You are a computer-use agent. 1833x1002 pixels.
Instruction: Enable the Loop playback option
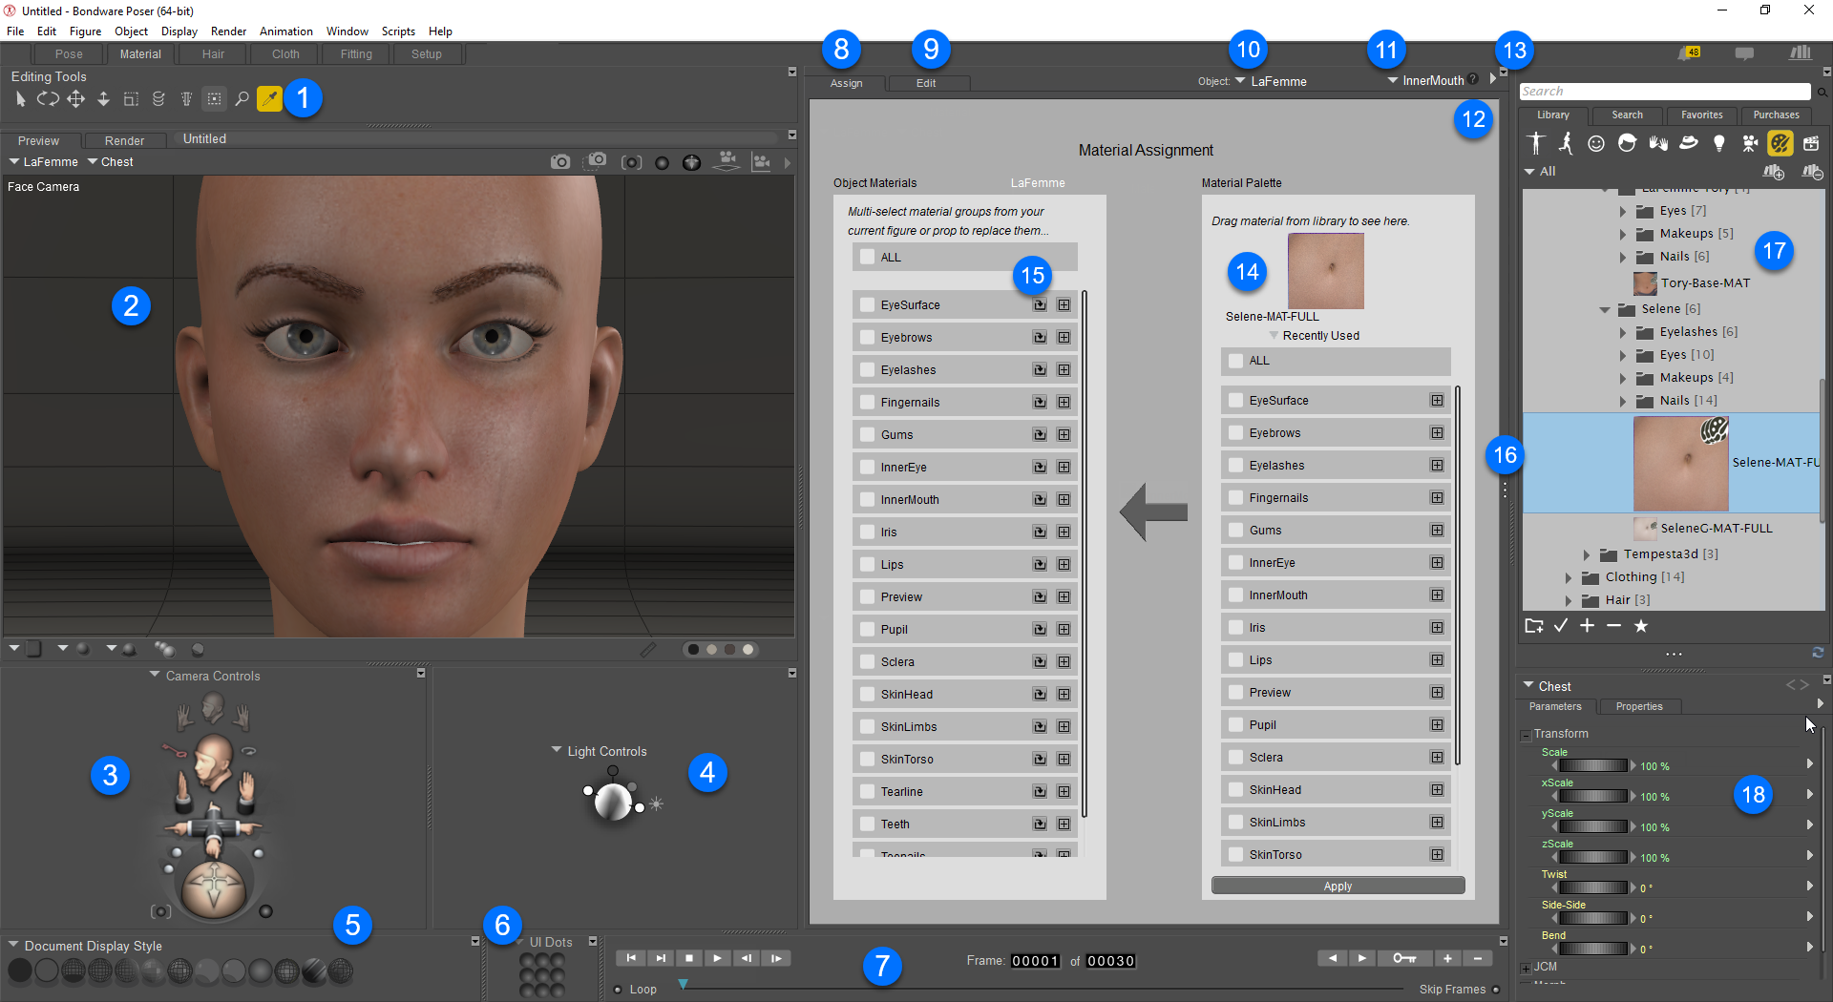(x=618, y=990)
